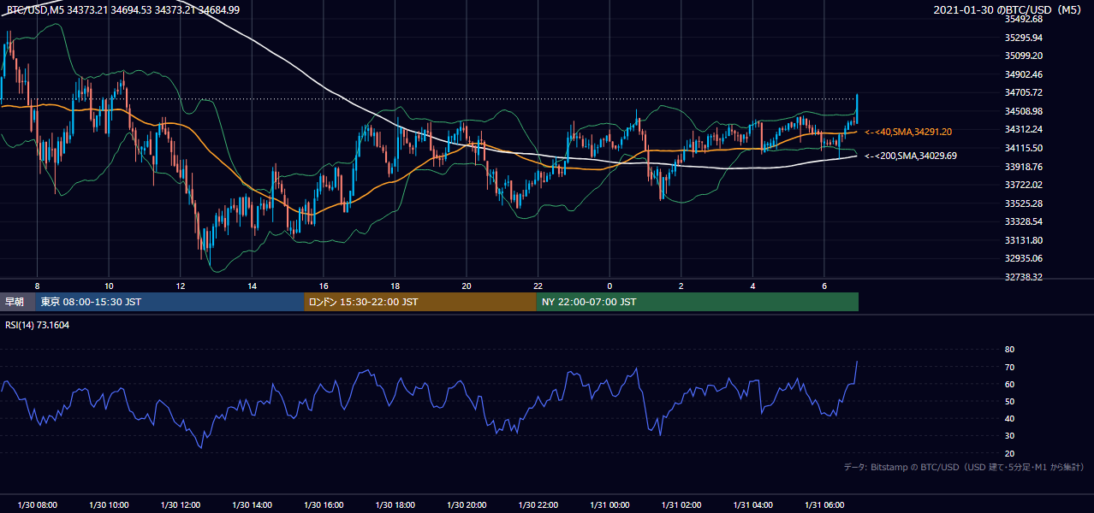Click the RSI axis value 50

point(1009,401)
